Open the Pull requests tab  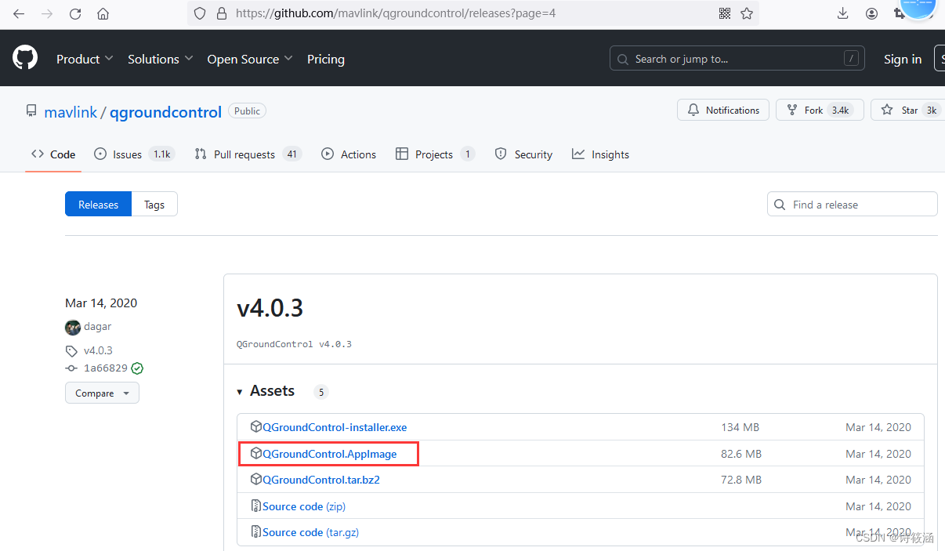[248, 154]
